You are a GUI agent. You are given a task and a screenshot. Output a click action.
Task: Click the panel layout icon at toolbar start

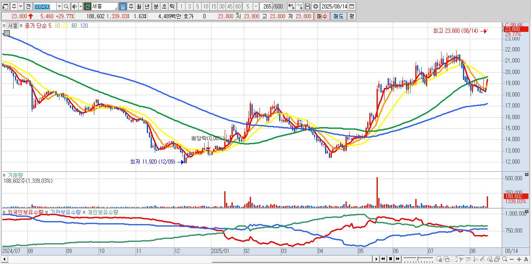[x=6, y=6]
